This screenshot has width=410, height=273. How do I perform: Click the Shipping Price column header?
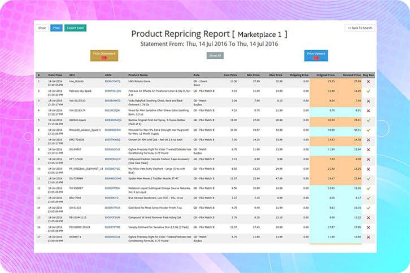coord(299,75)
